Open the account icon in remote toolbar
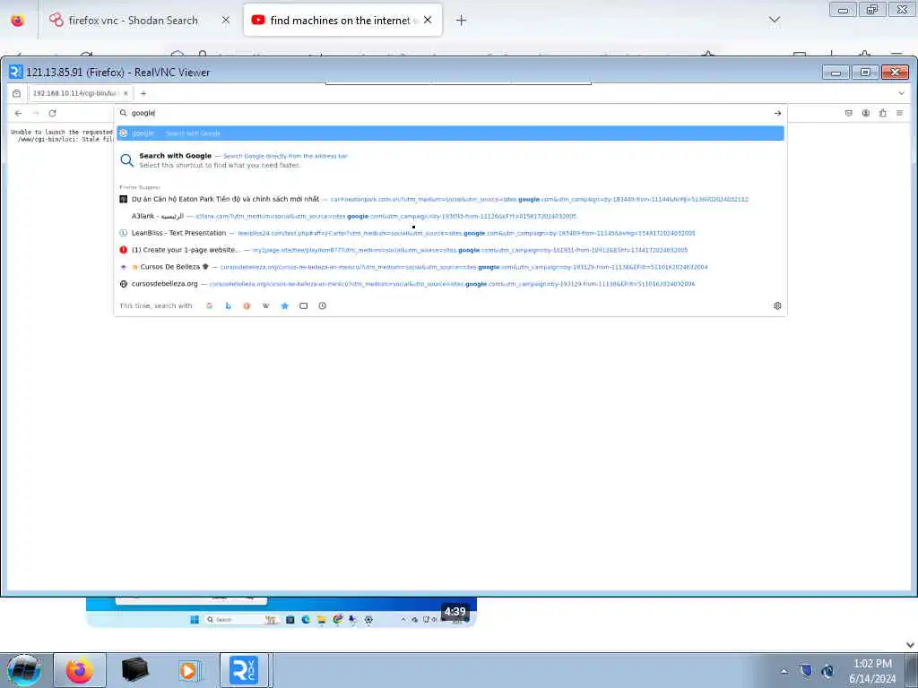Viewport: 918px width, 688px height. (865, 113)
